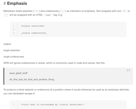
Task: Click line number 1 in the last code block
Action: click(x=14, y=105)
